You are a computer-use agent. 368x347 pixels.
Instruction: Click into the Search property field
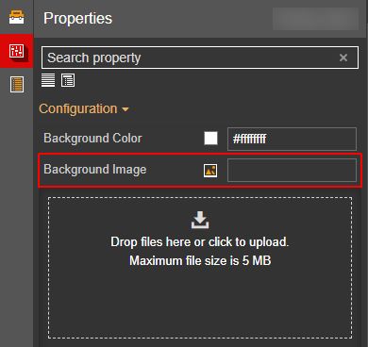[x=200, y=58]
